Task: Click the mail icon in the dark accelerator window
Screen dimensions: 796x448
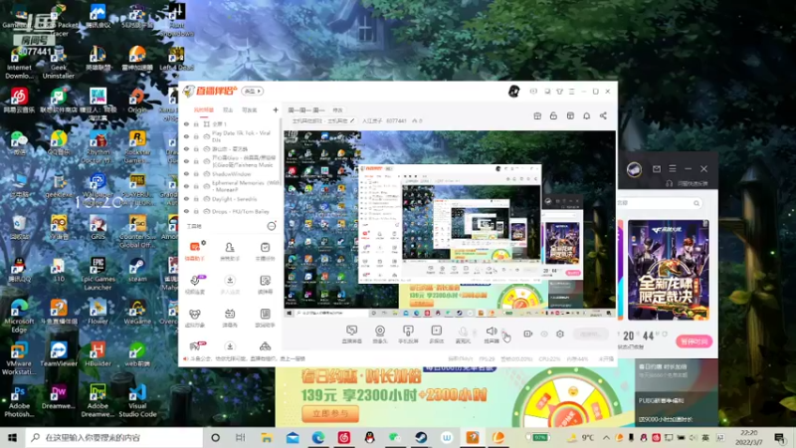Action: click(x=657, y=168)
